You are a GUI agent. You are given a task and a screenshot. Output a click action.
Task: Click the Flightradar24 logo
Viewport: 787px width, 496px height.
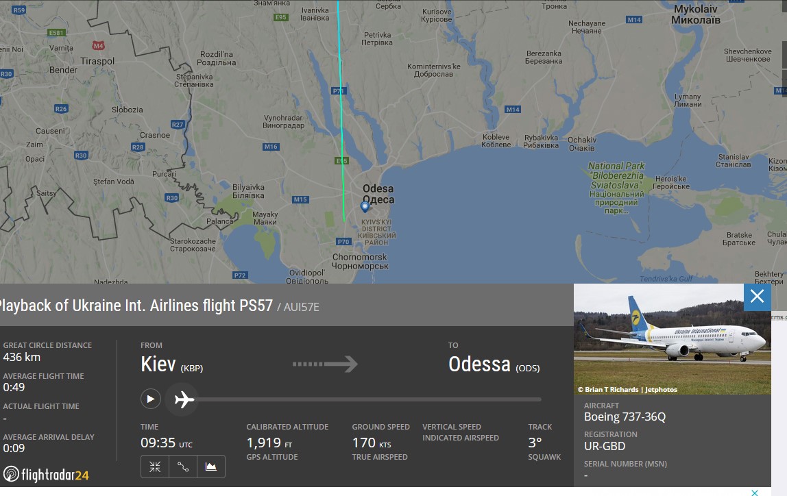pyautogui.click(x=46, y=474)
